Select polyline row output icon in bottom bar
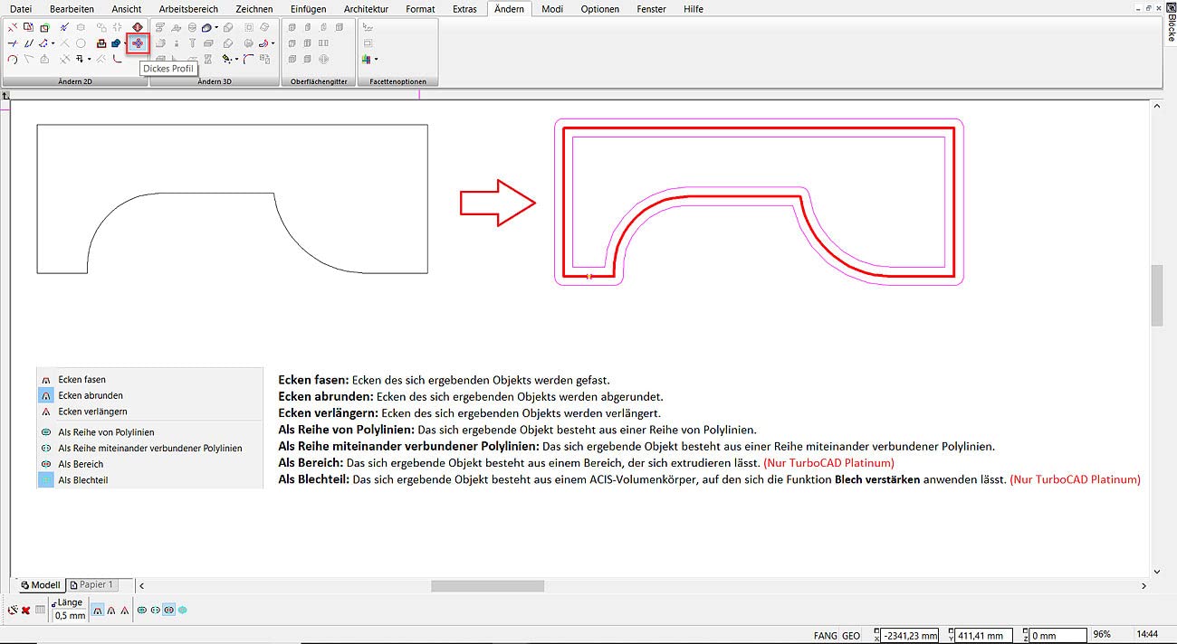The width and height of the screenshot is (1177, 644). pyautogui.click(x=142, y=611)
